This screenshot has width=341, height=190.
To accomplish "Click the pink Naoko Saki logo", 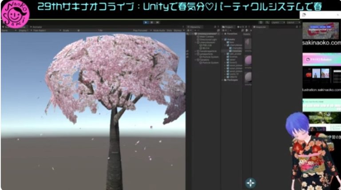I will (15, 14).
